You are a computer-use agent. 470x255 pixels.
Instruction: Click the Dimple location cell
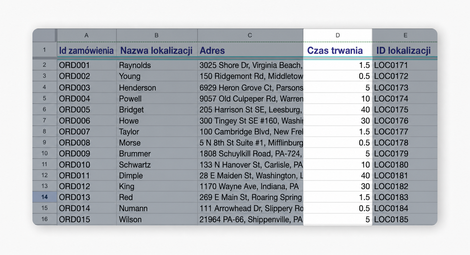(x=157, y=175)
